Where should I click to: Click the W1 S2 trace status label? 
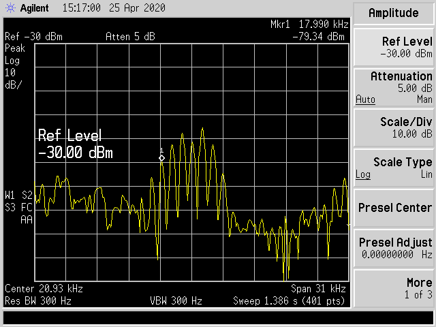(x=19, y=196)
